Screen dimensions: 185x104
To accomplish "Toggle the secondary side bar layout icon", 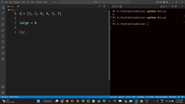I will pyautogui.click(x=164, y=2).
